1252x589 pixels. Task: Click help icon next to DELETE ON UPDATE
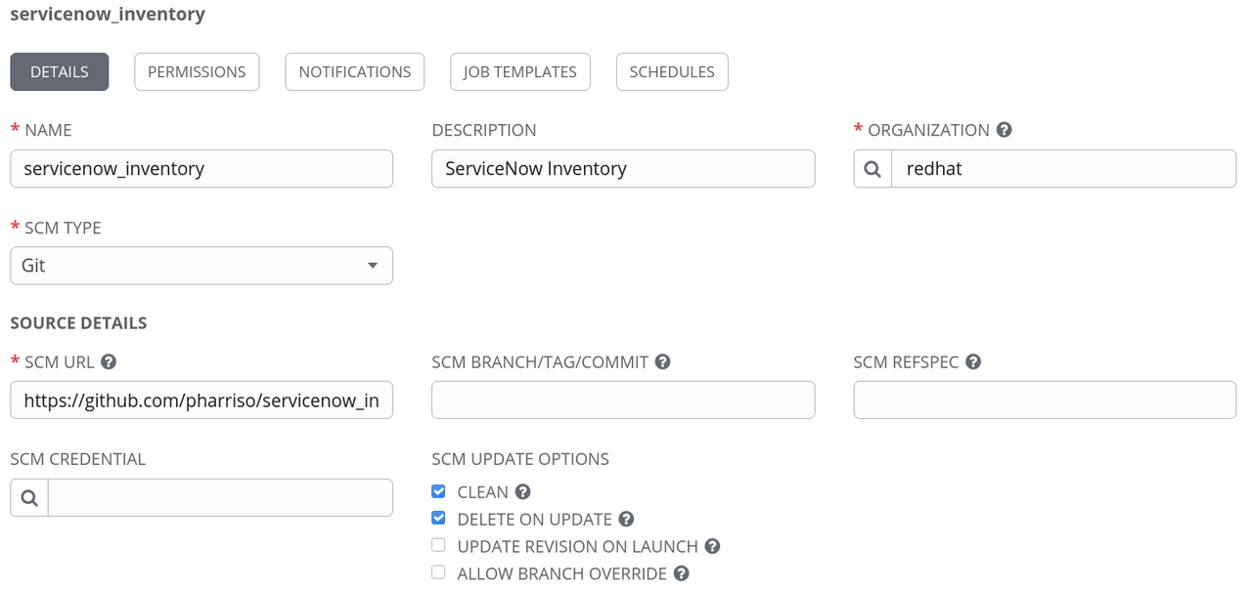tap(626, 519)
